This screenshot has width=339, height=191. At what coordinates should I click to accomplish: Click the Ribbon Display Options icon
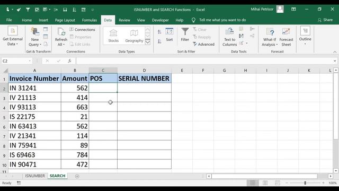pyautogui.click(x=293, y=10)
